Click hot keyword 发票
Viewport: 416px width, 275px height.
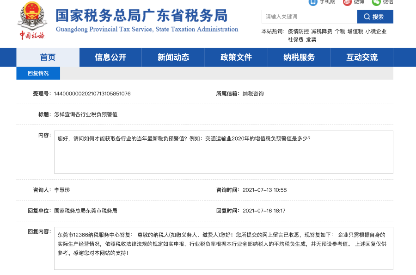coord(311,40)
